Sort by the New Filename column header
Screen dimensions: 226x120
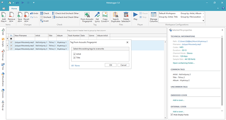[24, 35]
